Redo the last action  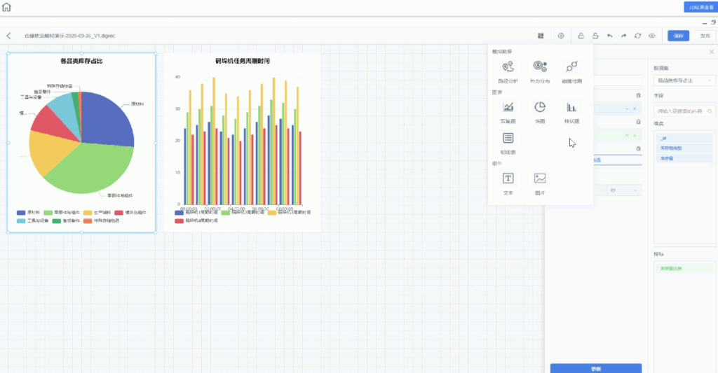coord(623,36)
